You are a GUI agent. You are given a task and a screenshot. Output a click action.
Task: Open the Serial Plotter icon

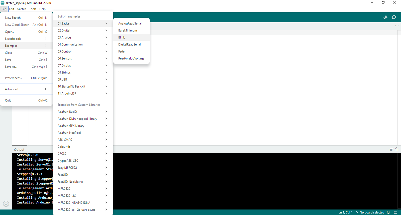coord(385,17)
